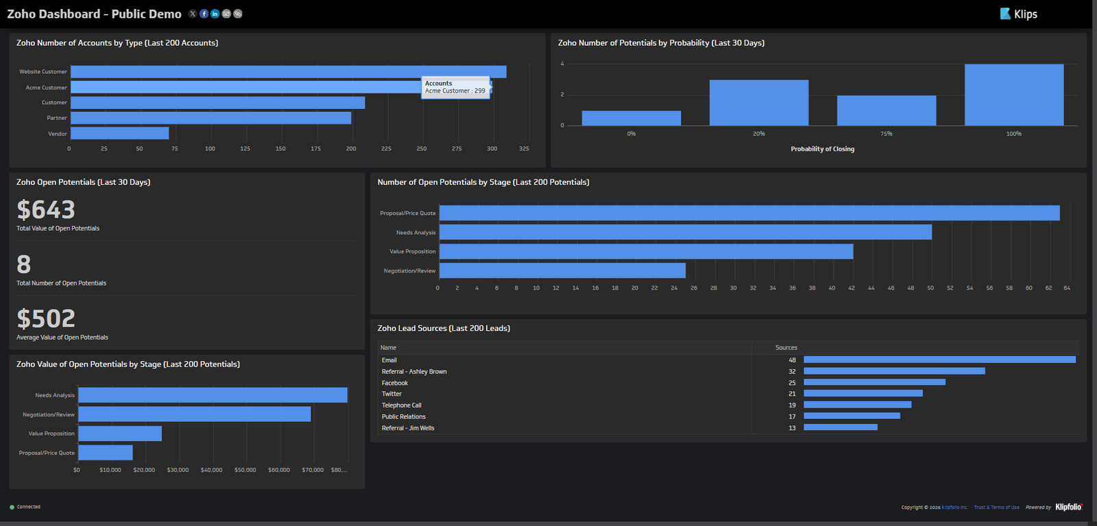Select the Facebook lead source row

pos(728,383)
